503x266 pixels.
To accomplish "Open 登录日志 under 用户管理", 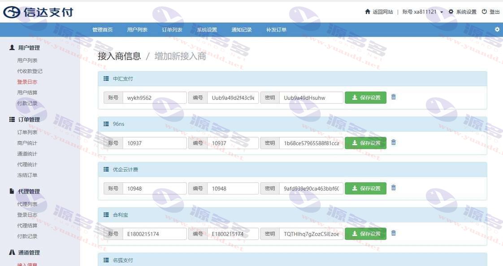I will point(27,82).
